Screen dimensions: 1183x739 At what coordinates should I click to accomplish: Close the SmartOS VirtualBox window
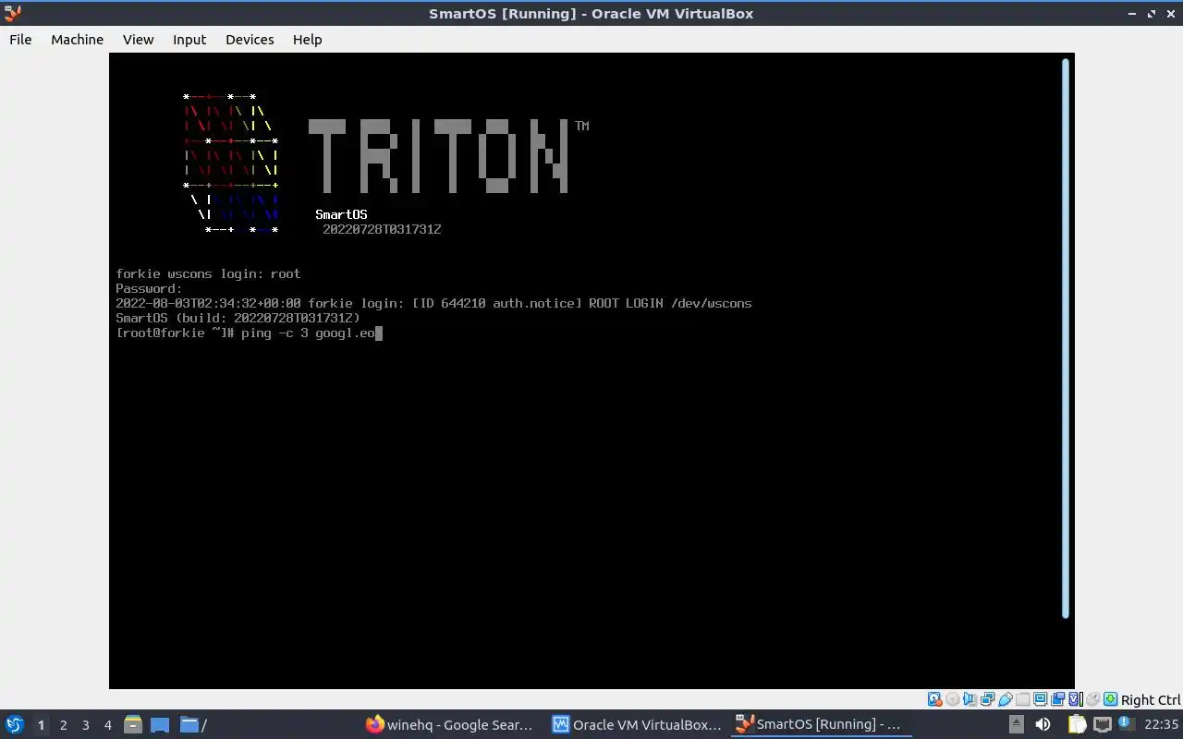[x=1170, y=14]
